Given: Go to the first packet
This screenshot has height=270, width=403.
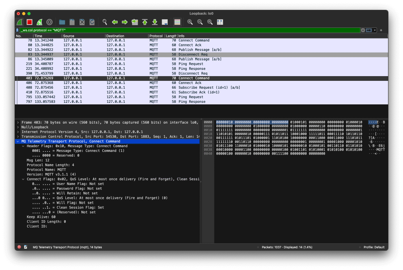Looking at the screenshot, I should [145, 22].
